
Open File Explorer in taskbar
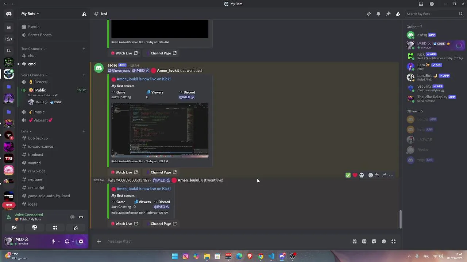[x=207, y=257]
